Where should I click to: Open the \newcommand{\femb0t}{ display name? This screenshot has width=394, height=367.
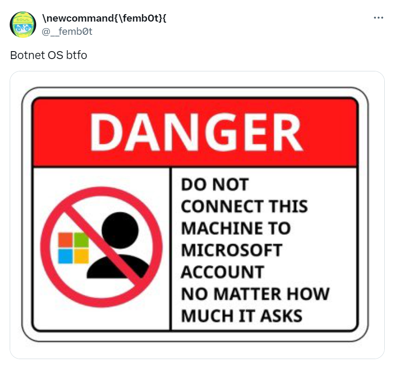[104, 19]
